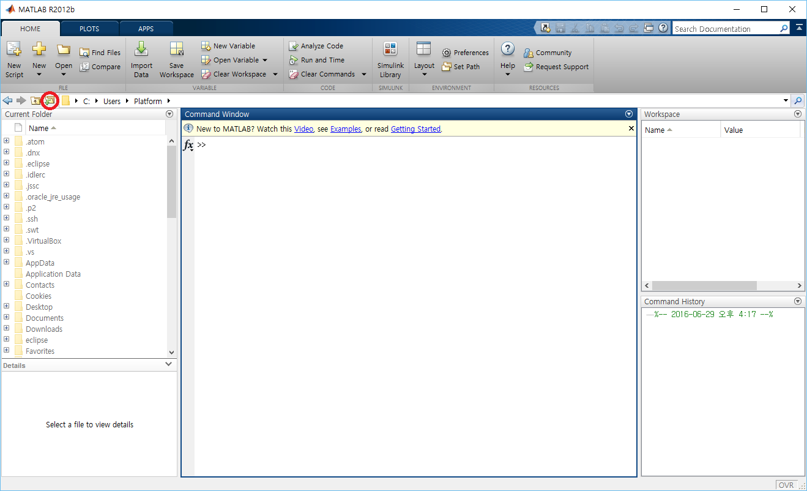Click the New Script icon
The height and width of the screenshot is (491, 807).
click(14, 50)
